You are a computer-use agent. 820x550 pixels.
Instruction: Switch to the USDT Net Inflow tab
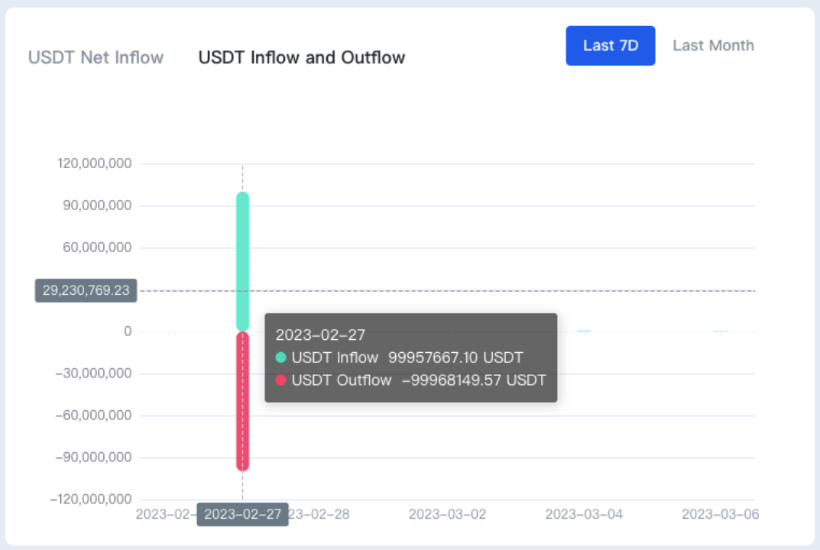(96, 57)
